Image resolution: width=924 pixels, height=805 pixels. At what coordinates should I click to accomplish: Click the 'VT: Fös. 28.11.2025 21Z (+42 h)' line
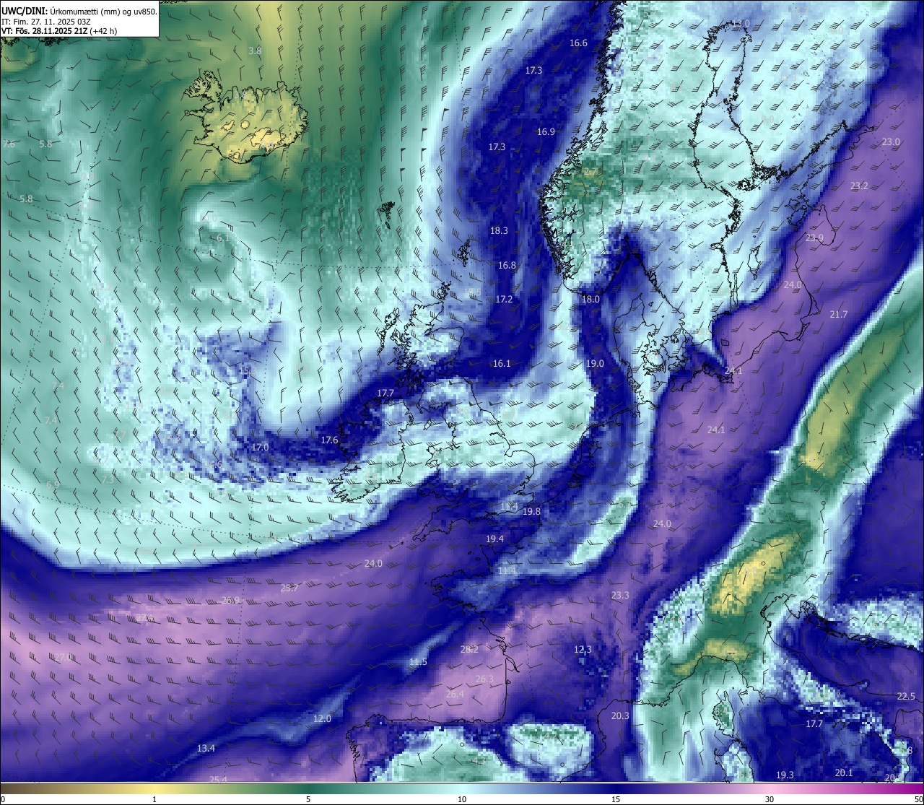tap(59, 31)
